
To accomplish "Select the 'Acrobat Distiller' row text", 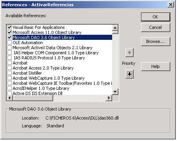I will 27,73.
